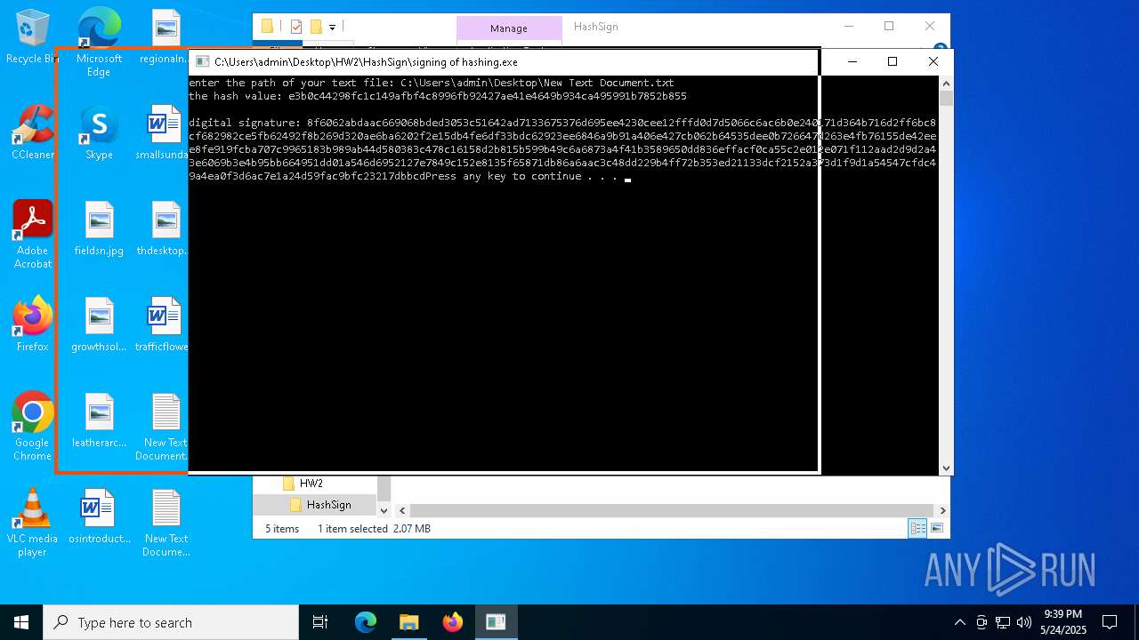Click '1 item selected 2.07 MB' status text
Viewport: 1139px width, 640px height.
[x=374, y=529]
